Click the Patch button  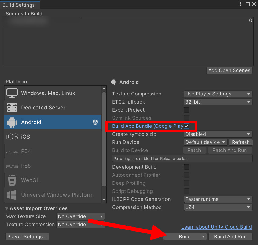pyautogui.click(x=194, y=150)
